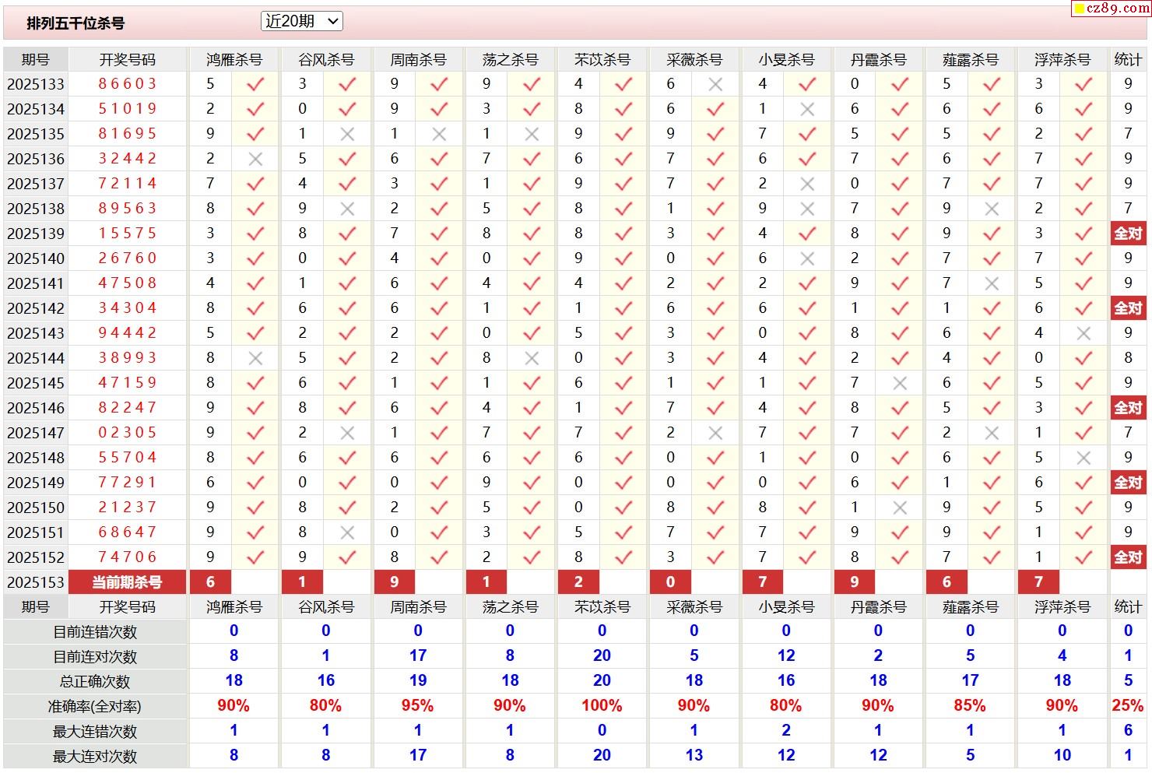Click the X mark for 丹霞杀号 in row 2025145
1152x773 pixels.
[x=900, y=383]
